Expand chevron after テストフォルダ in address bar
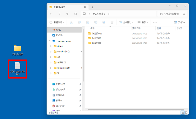 coord(109,14)
